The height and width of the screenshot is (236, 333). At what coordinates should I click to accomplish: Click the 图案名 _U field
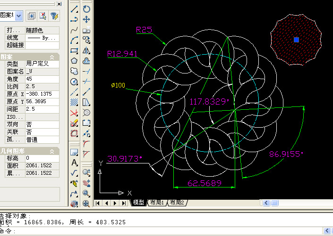42,72
